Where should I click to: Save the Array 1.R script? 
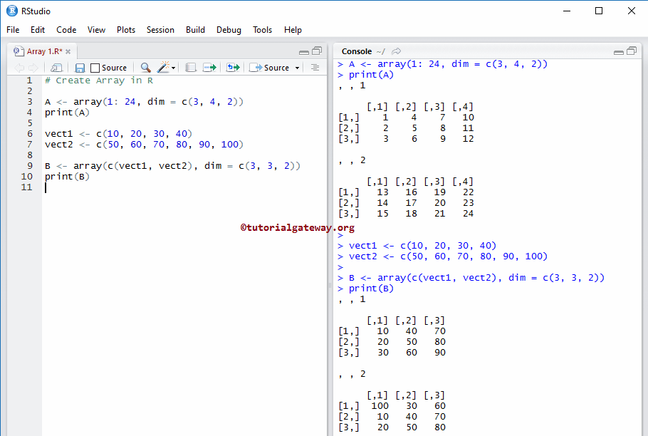tap(80, 68)
